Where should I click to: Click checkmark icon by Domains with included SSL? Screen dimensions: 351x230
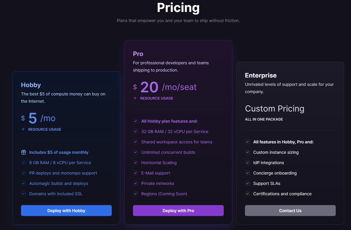[24, 194]
